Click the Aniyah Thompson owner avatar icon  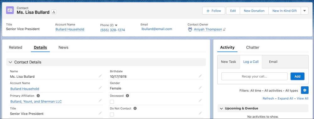[x=190, y=29]
